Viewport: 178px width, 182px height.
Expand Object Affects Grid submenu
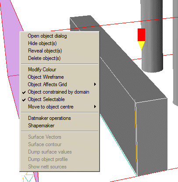pos(60,84)
